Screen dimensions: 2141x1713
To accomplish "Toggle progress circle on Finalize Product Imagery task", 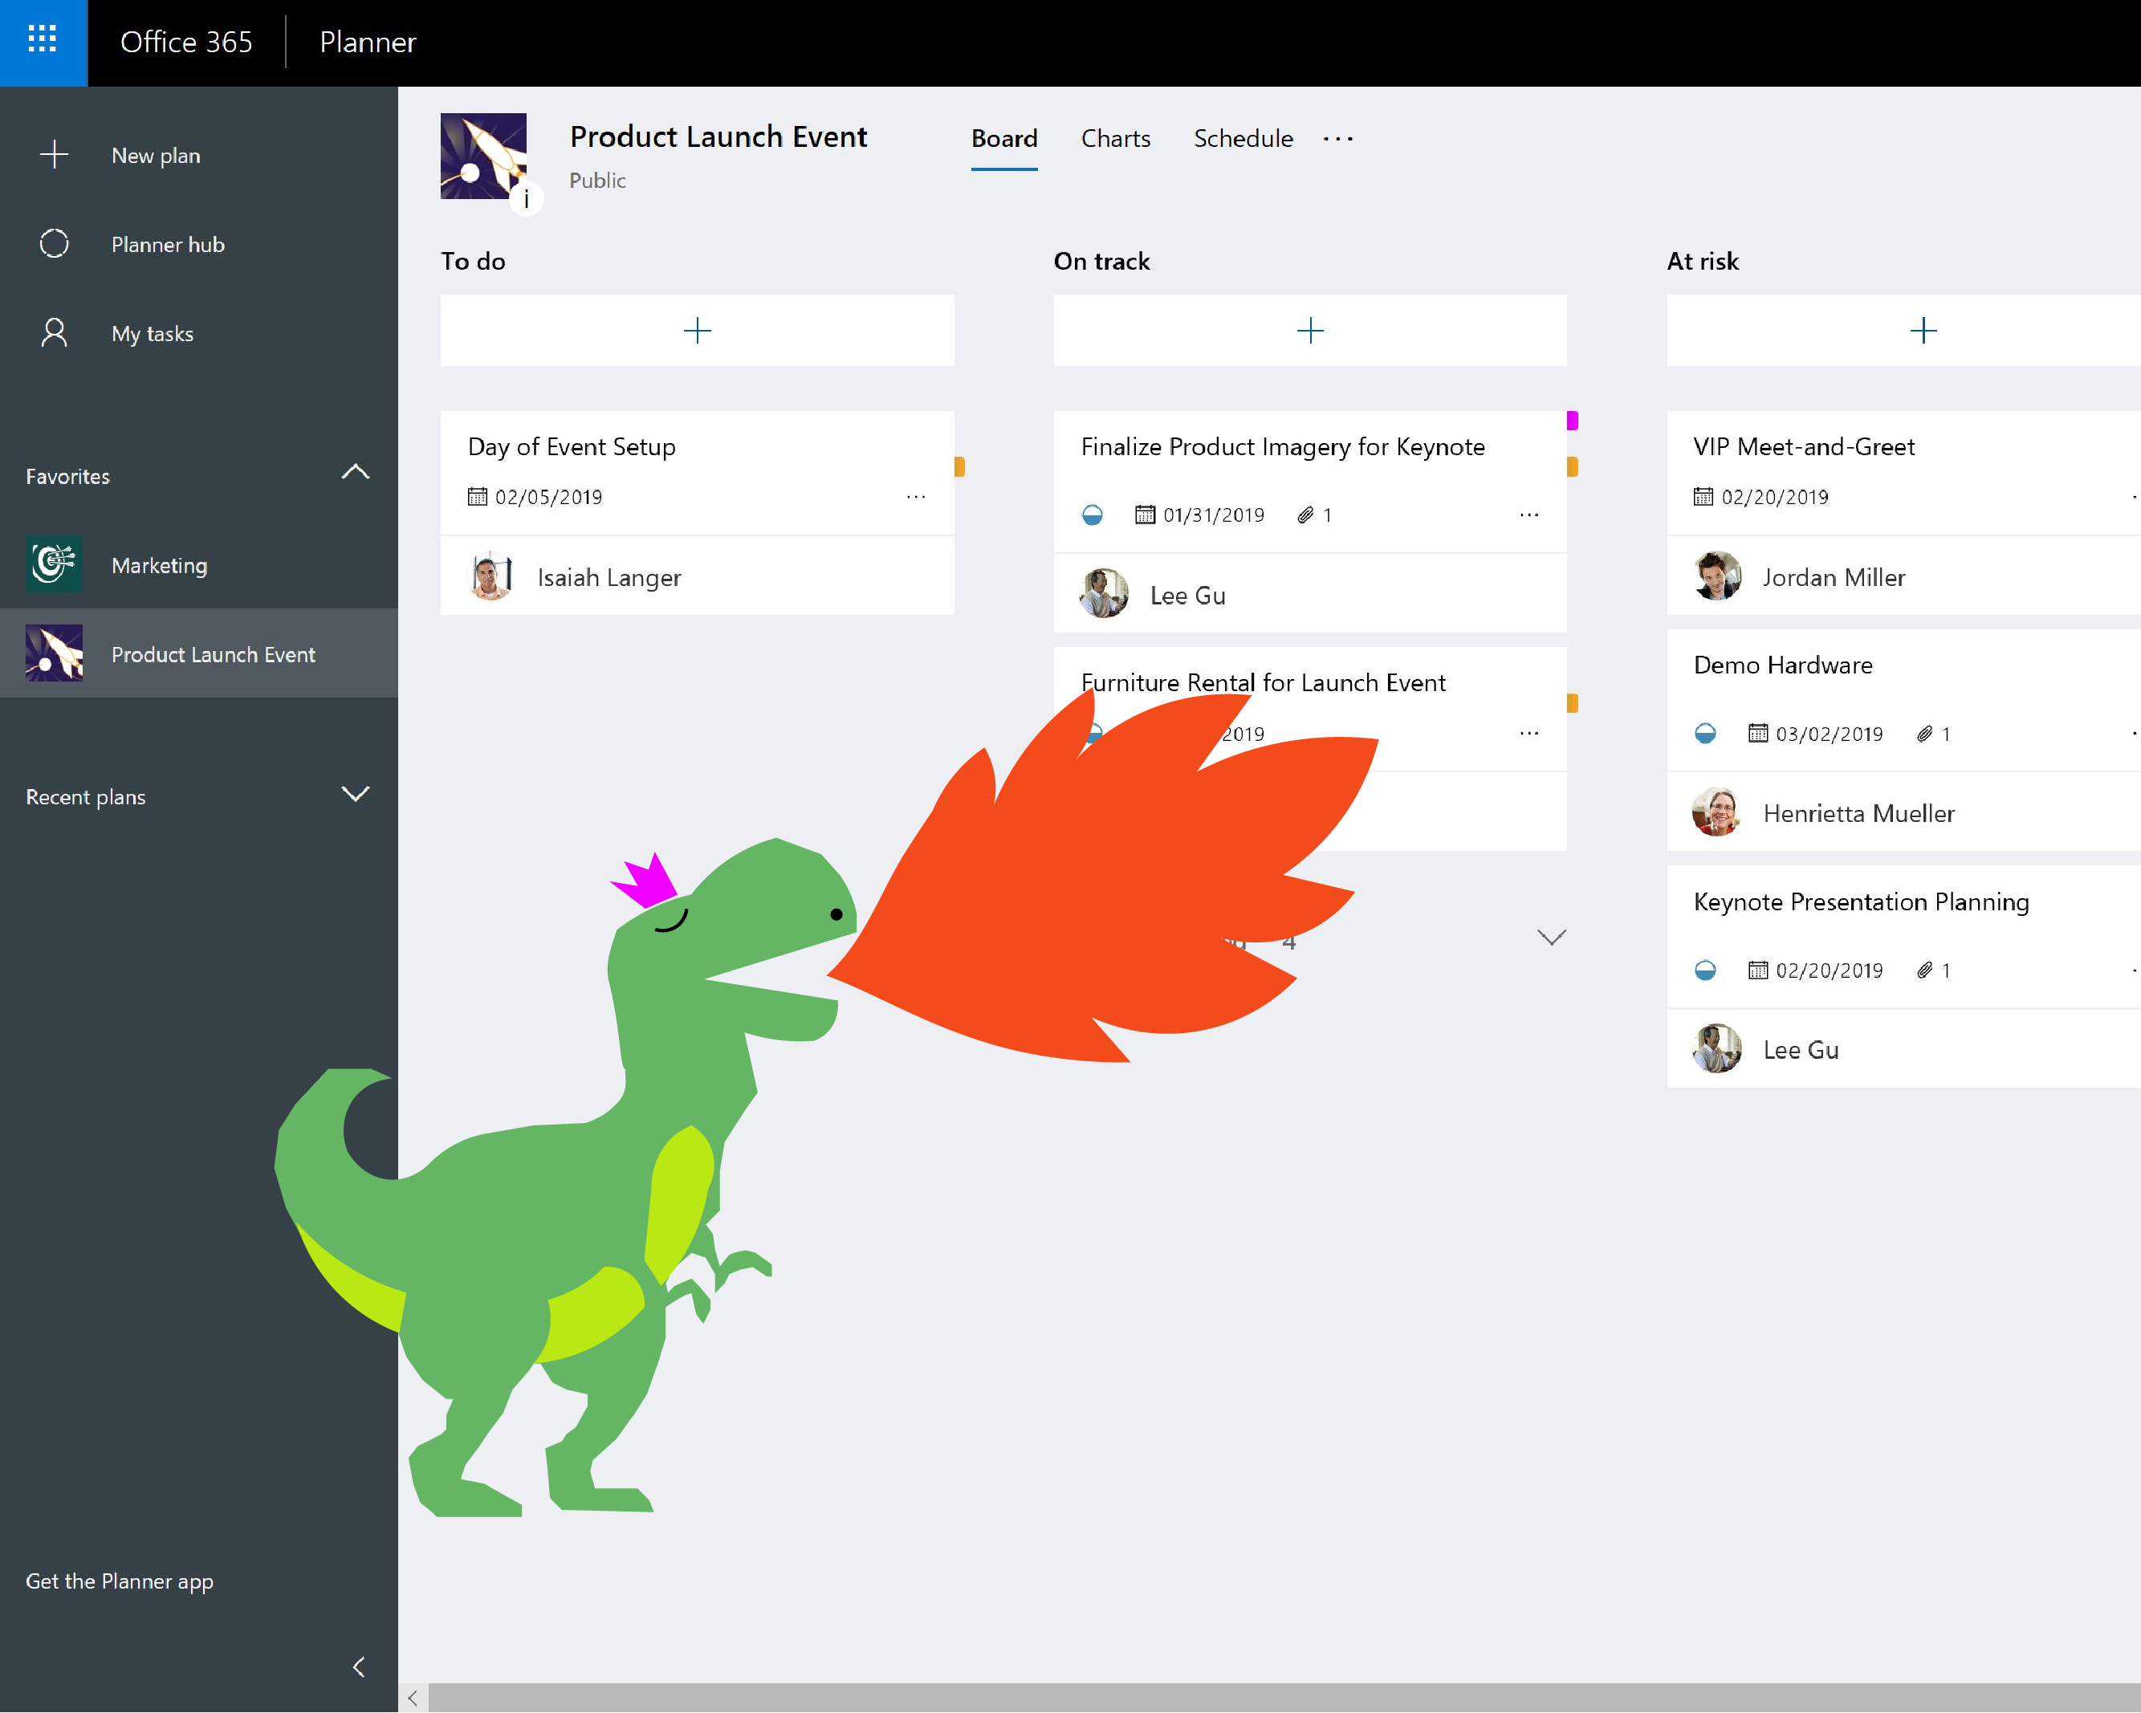I will tap(1093, 515).
